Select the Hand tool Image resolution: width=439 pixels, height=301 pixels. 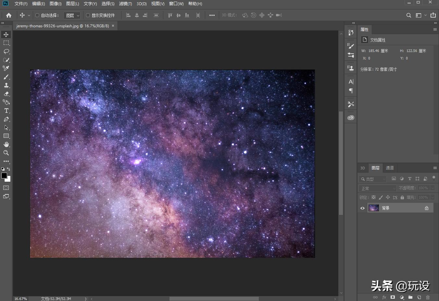6,144
